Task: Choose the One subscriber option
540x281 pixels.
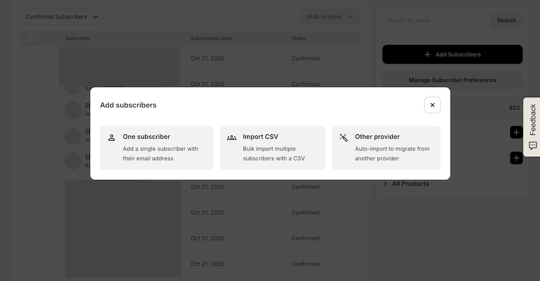Action: click(157, 148)
